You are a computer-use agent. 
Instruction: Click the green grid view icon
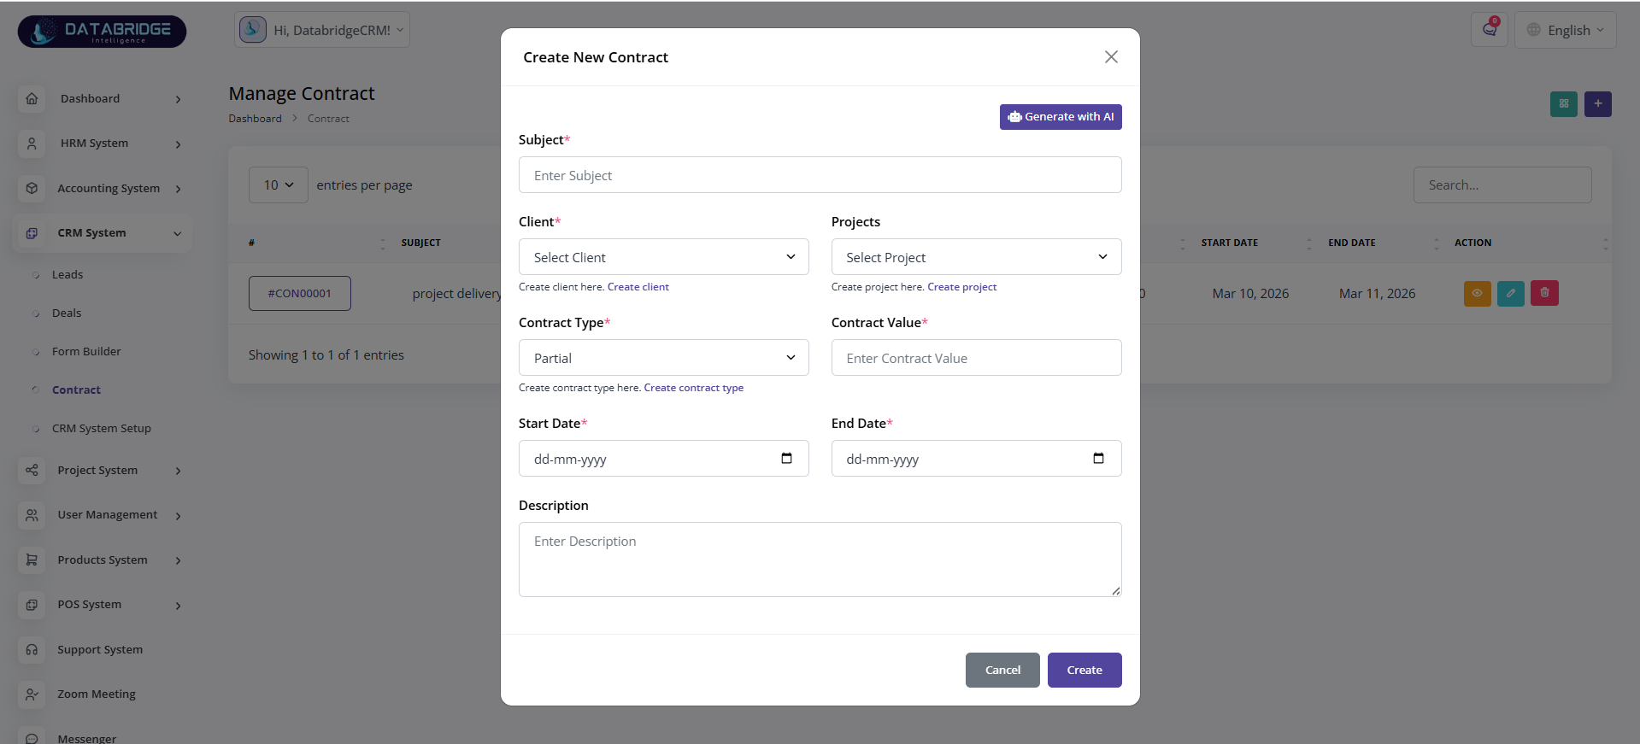coord(1564,104)
